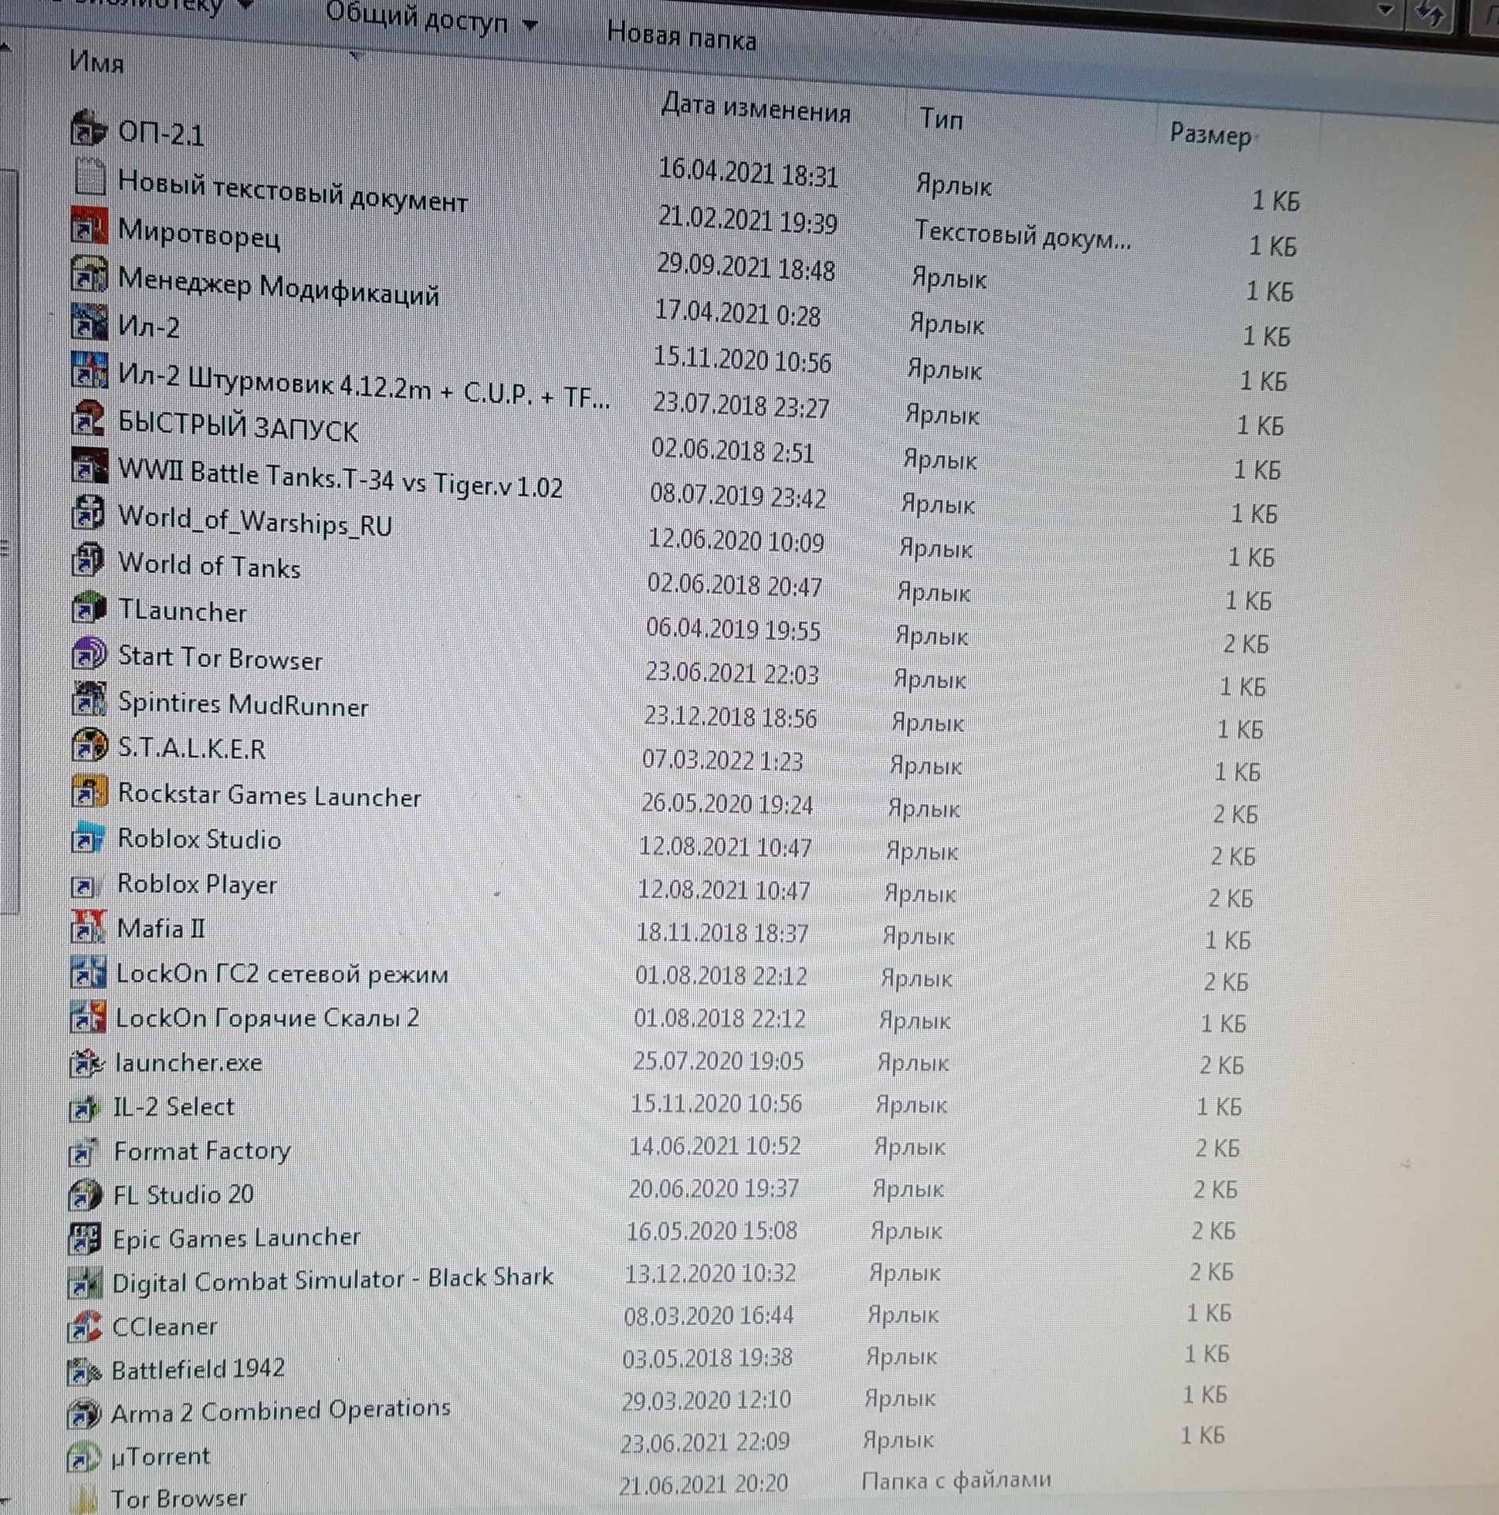Select the date '18.11.2018 18:37'
The image size is (1499, 1515).
(x=721, y=933)
